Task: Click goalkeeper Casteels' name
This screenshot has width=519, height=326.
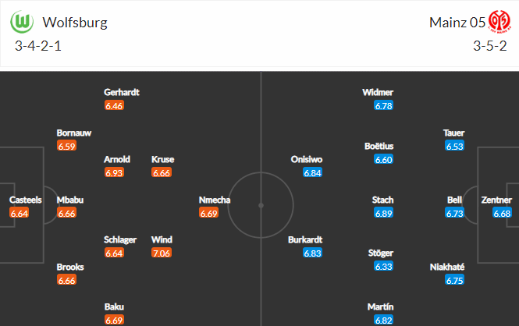Action: coord(26,200)
